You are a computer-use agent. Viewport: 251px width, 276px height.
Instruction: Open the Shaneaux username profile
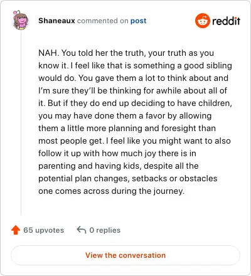[x=56, y=21]
